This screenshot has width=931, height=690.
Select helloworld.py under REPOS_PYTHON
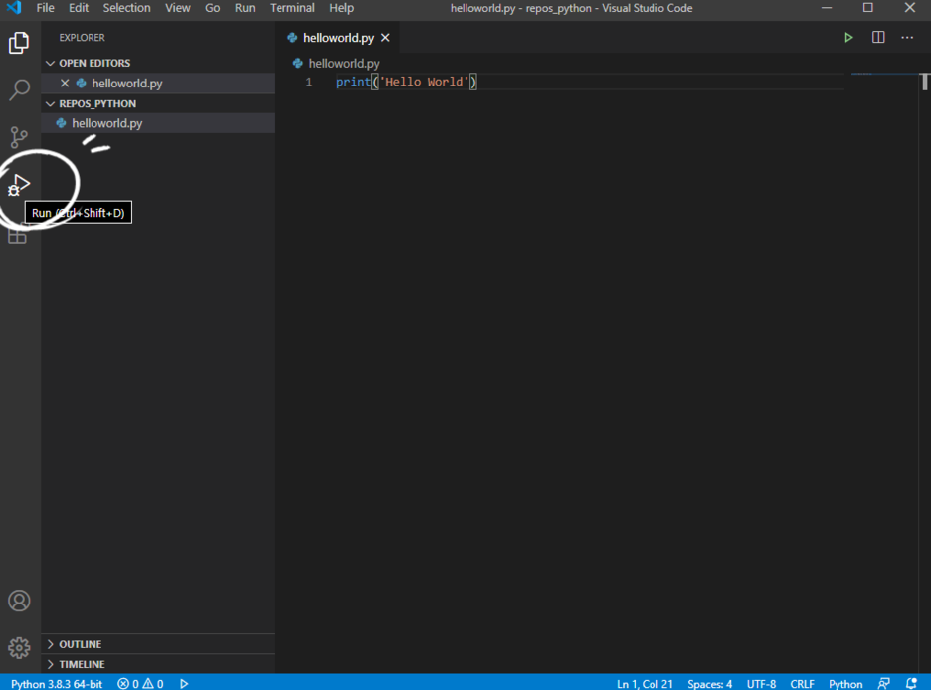(x=158, y=123)
